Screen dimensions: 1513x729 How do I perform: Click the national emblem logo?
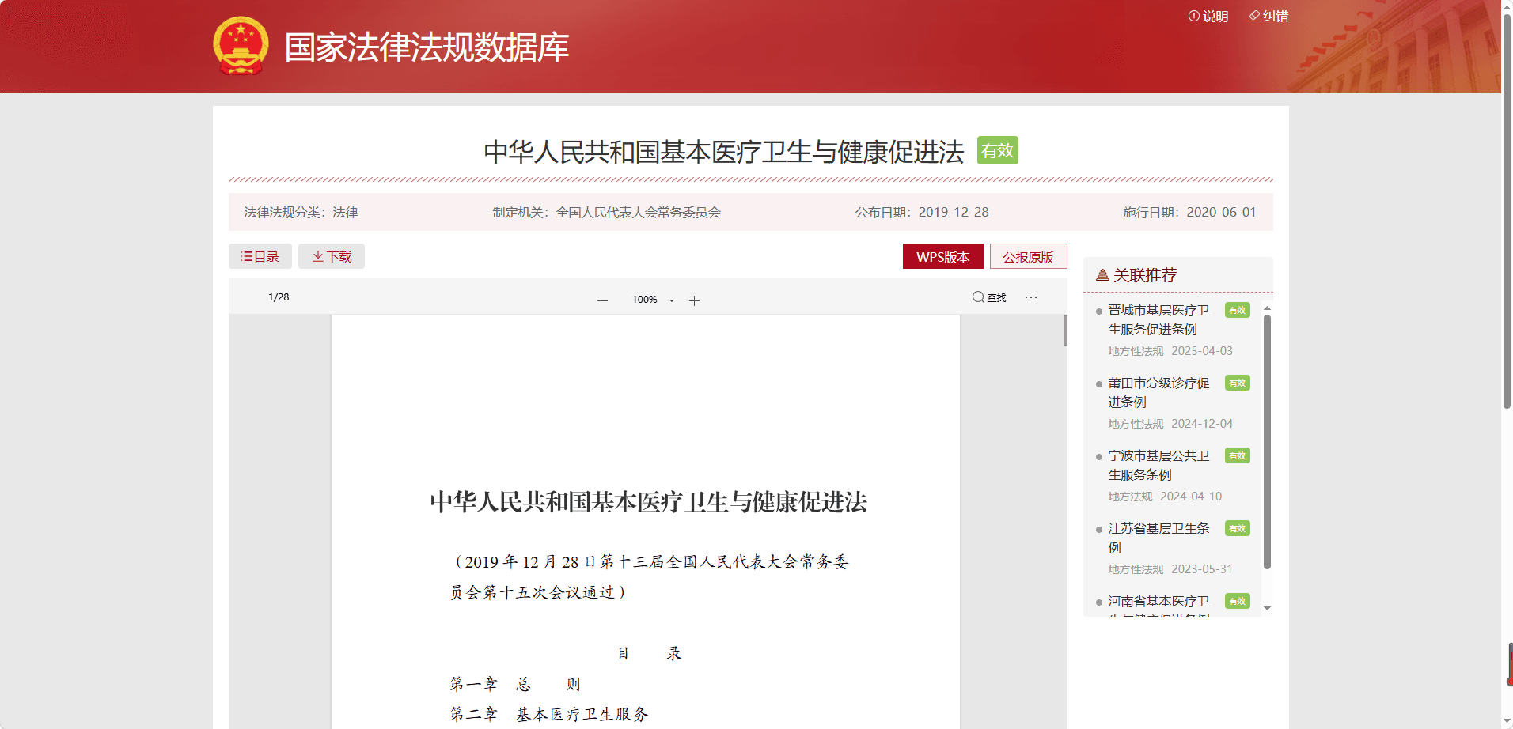click(241, 46)
